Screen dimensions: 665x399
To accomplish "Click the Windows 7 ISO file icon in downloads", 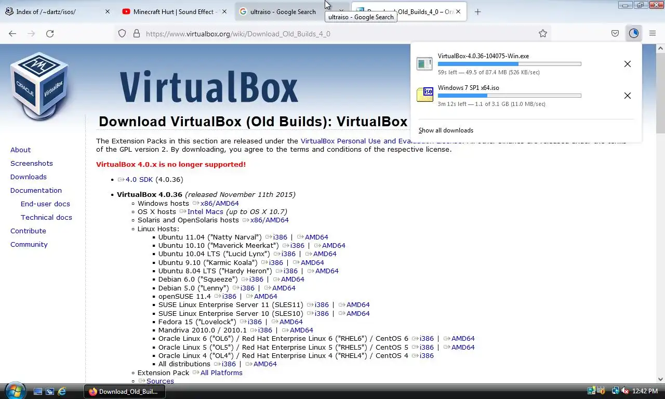I will [x=424, y=95].
